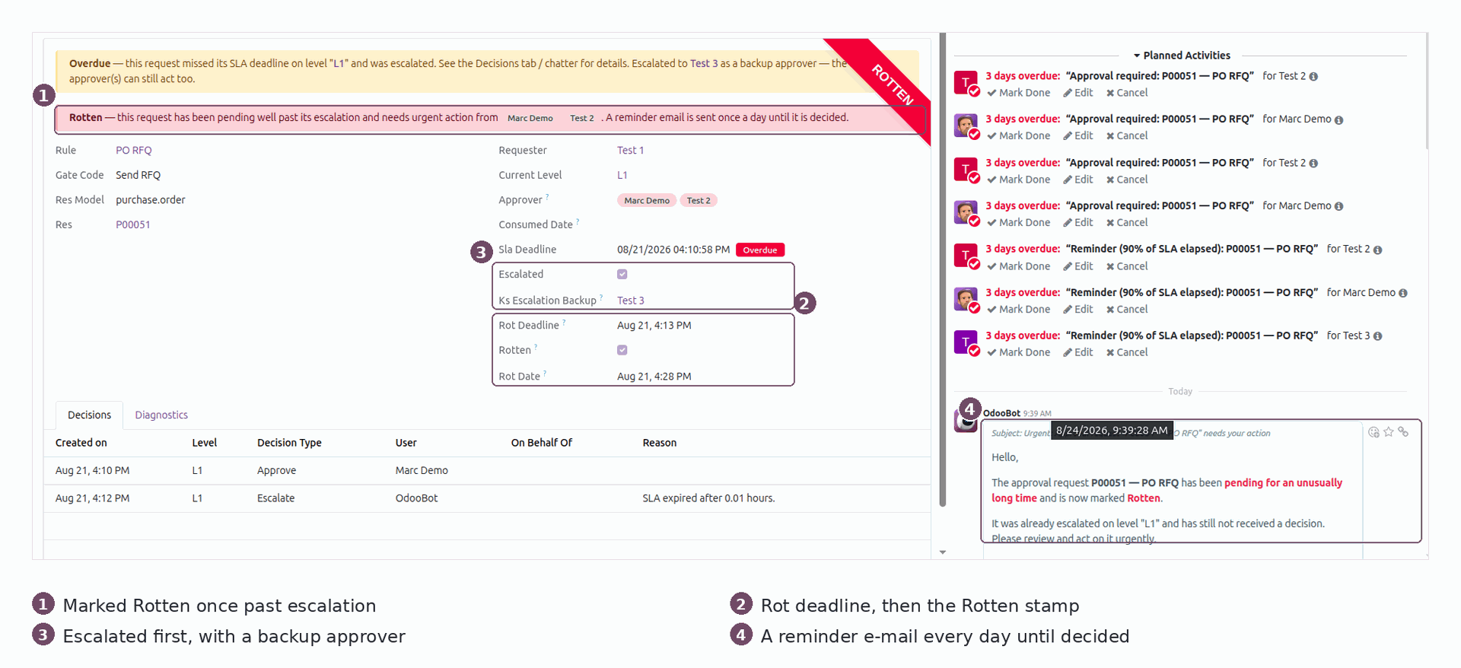Open requester Test 1 link
The height and width of the screenshot is (668, 1461).
point(630,151)
